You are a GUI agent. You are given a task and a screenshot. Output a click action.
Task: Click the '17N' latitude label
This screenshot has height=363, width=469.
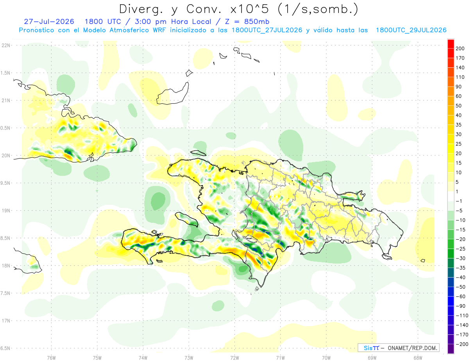pos(5,321)
